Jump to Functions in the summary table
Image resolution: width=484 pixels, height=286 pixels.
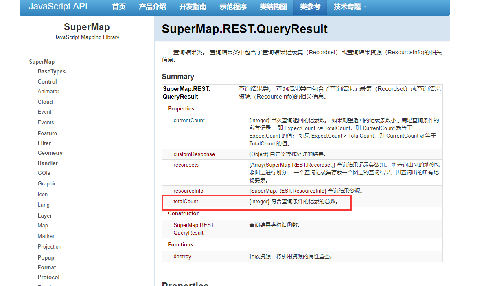(181, 244)
